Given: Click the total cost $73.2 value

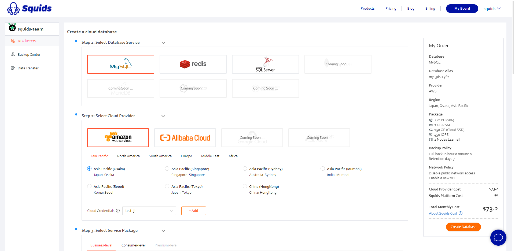Looking at the screenshot, I should tap(490, 209).
